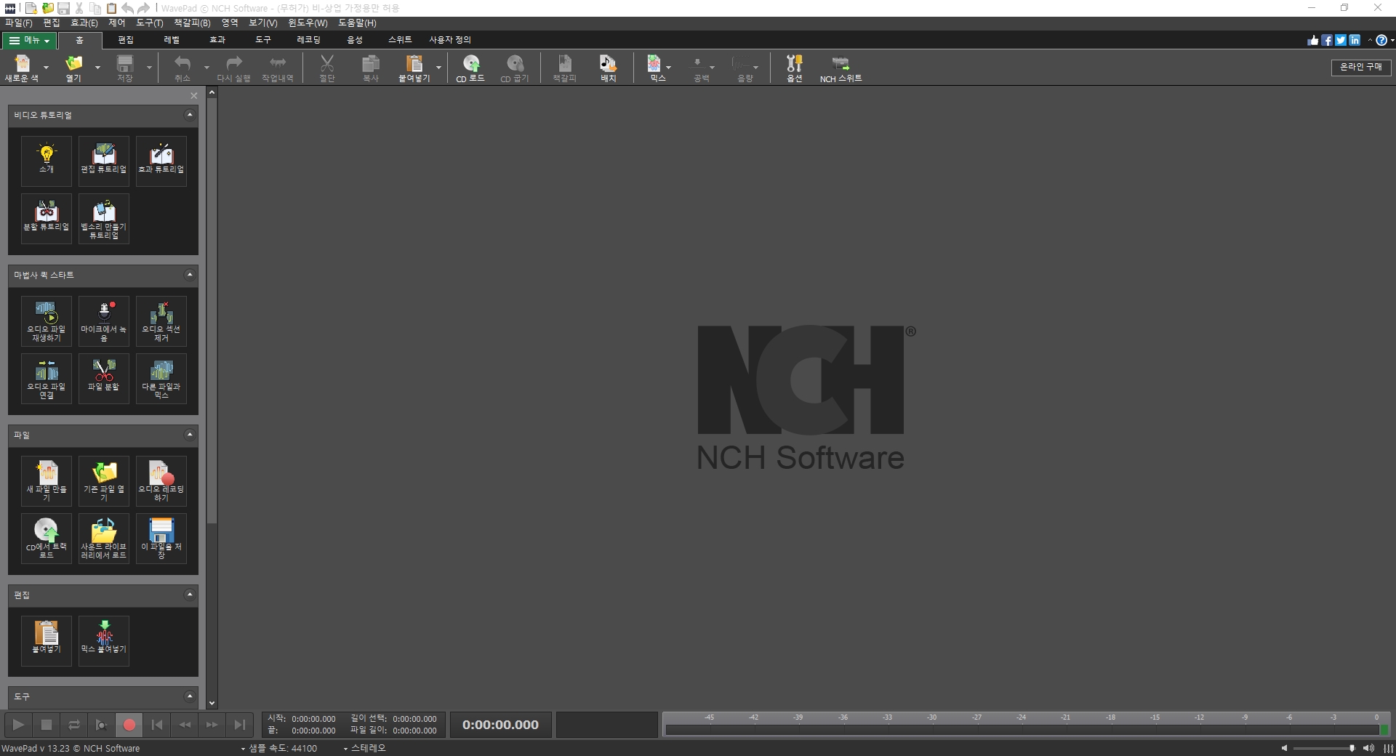Click the LinkedIn share icon
The height and width of the screenshot is (756, 1396).
pyautogui.click(x=1355, y=41)
